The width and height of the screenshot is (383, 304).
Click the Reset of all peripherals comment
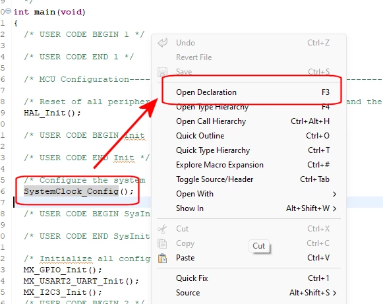point(87,102)
